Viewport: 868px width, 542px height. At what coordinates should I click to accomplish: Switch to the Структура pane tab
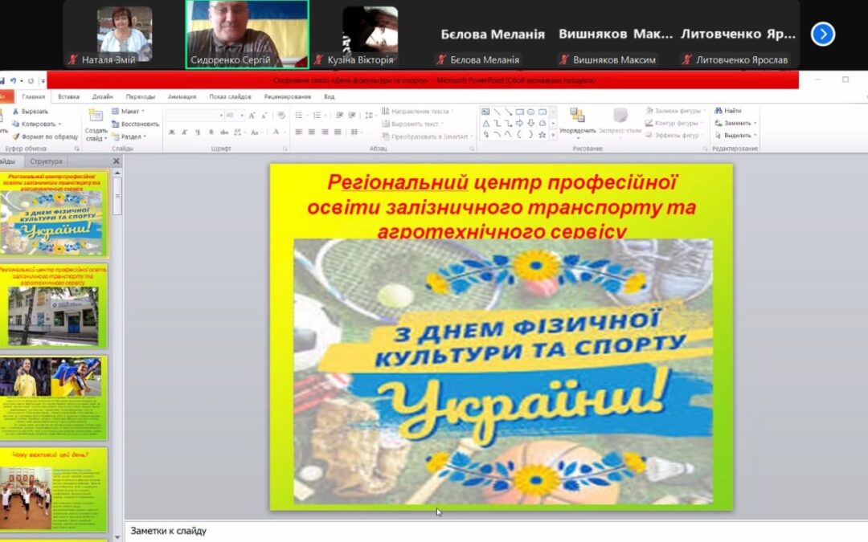coord(46,161)
